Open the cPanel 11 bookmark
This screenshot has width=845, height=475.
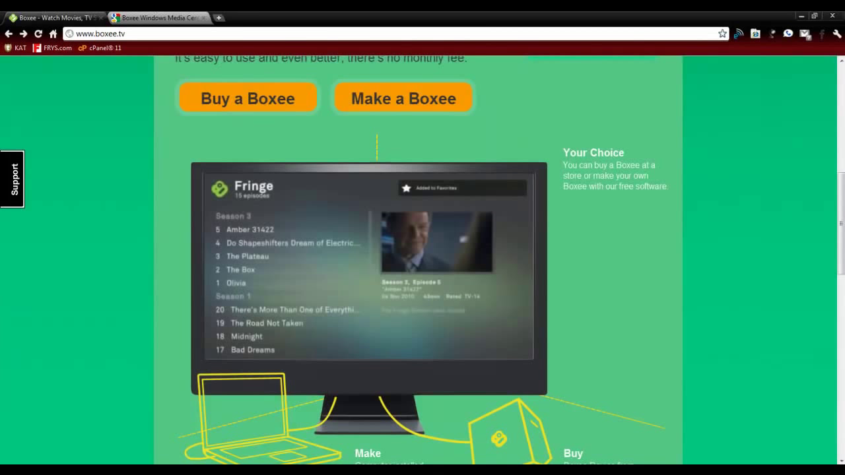point(100,47)
